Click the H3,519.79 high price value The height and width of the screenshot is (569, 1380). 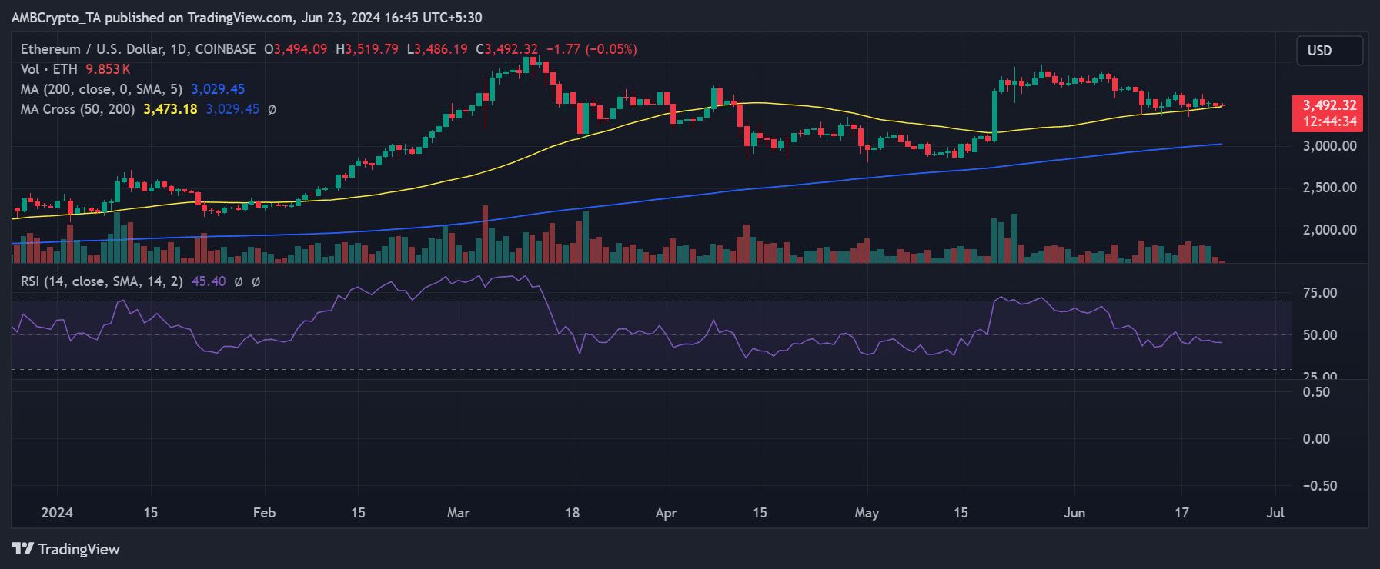click(367, 49)
